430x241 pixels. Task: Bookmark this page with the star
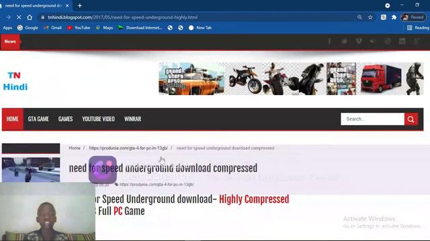(x=370, y=17)
